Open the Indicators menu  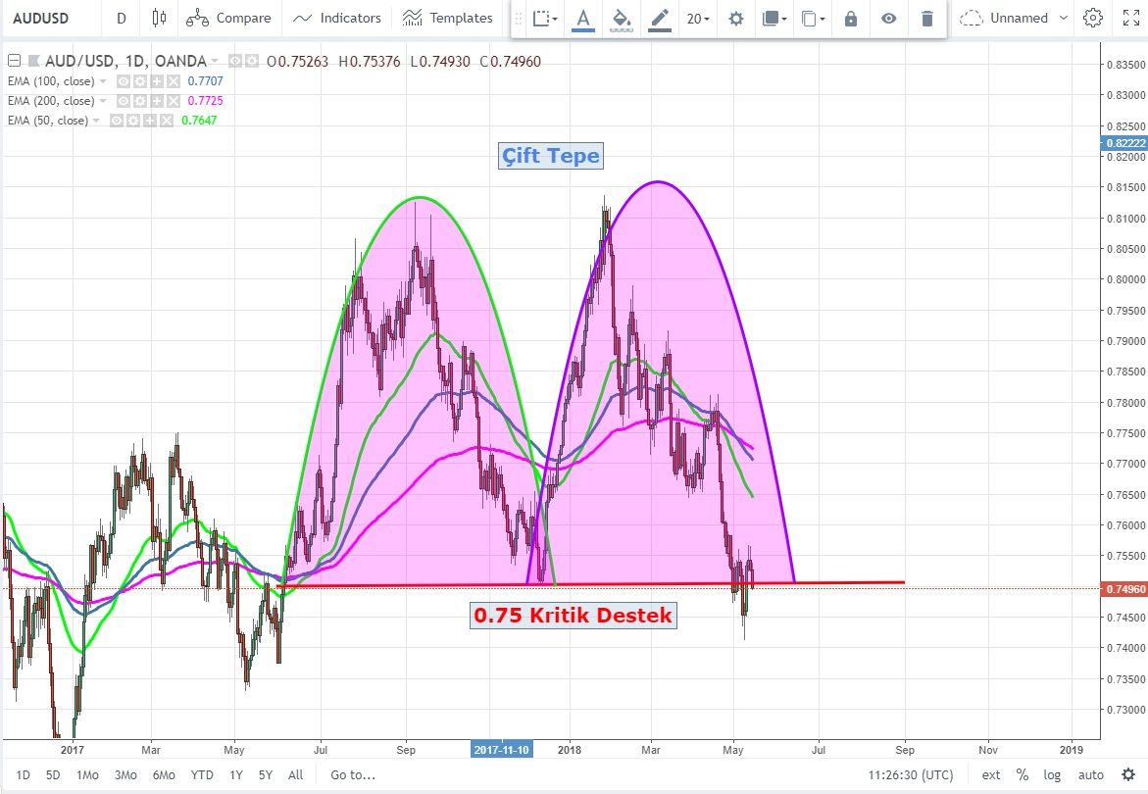click(x=337, y=18)
